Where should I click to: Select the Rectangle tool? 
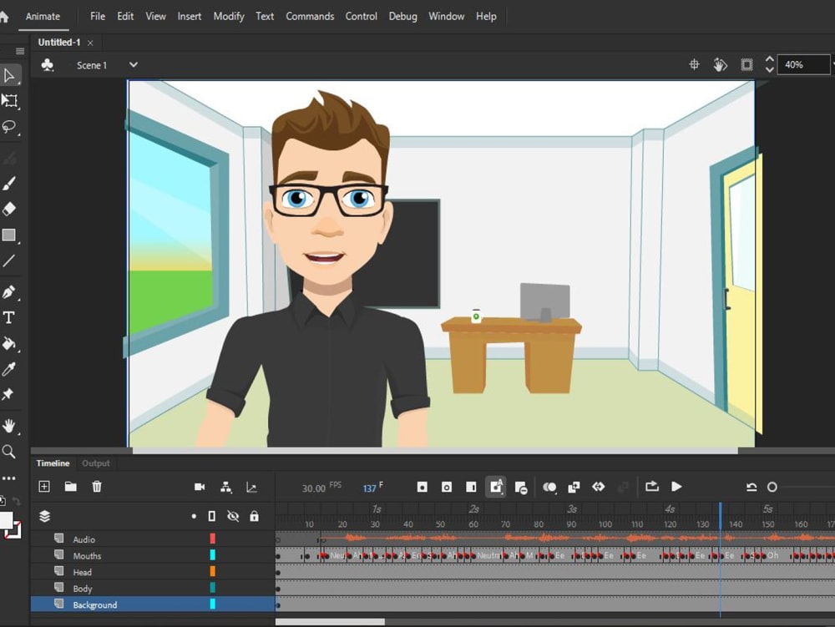pos(9,235)
